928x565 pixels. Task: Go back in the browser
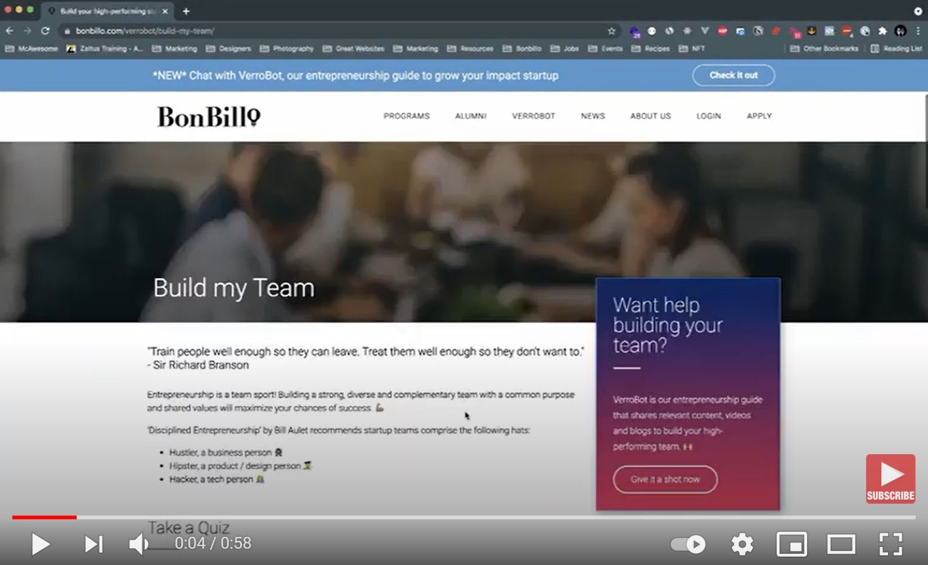pos(10,31)
